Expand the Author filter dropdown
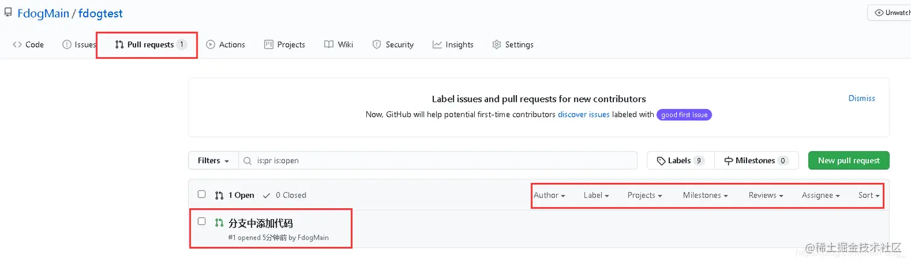 (x=549, y=195)
